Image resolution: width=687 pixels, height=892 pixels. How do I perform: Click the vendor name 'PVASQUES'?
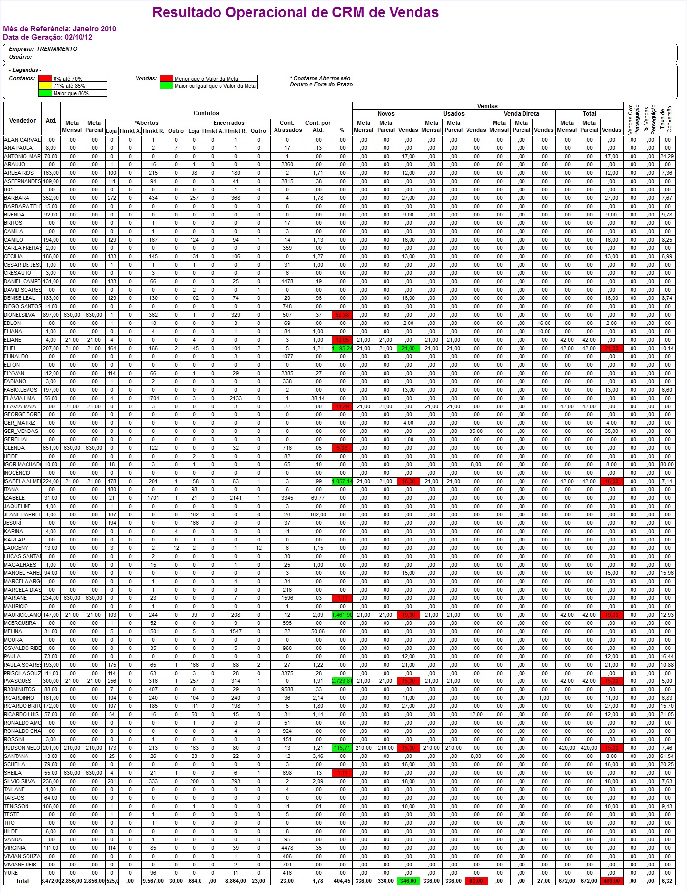pos(18,681)
